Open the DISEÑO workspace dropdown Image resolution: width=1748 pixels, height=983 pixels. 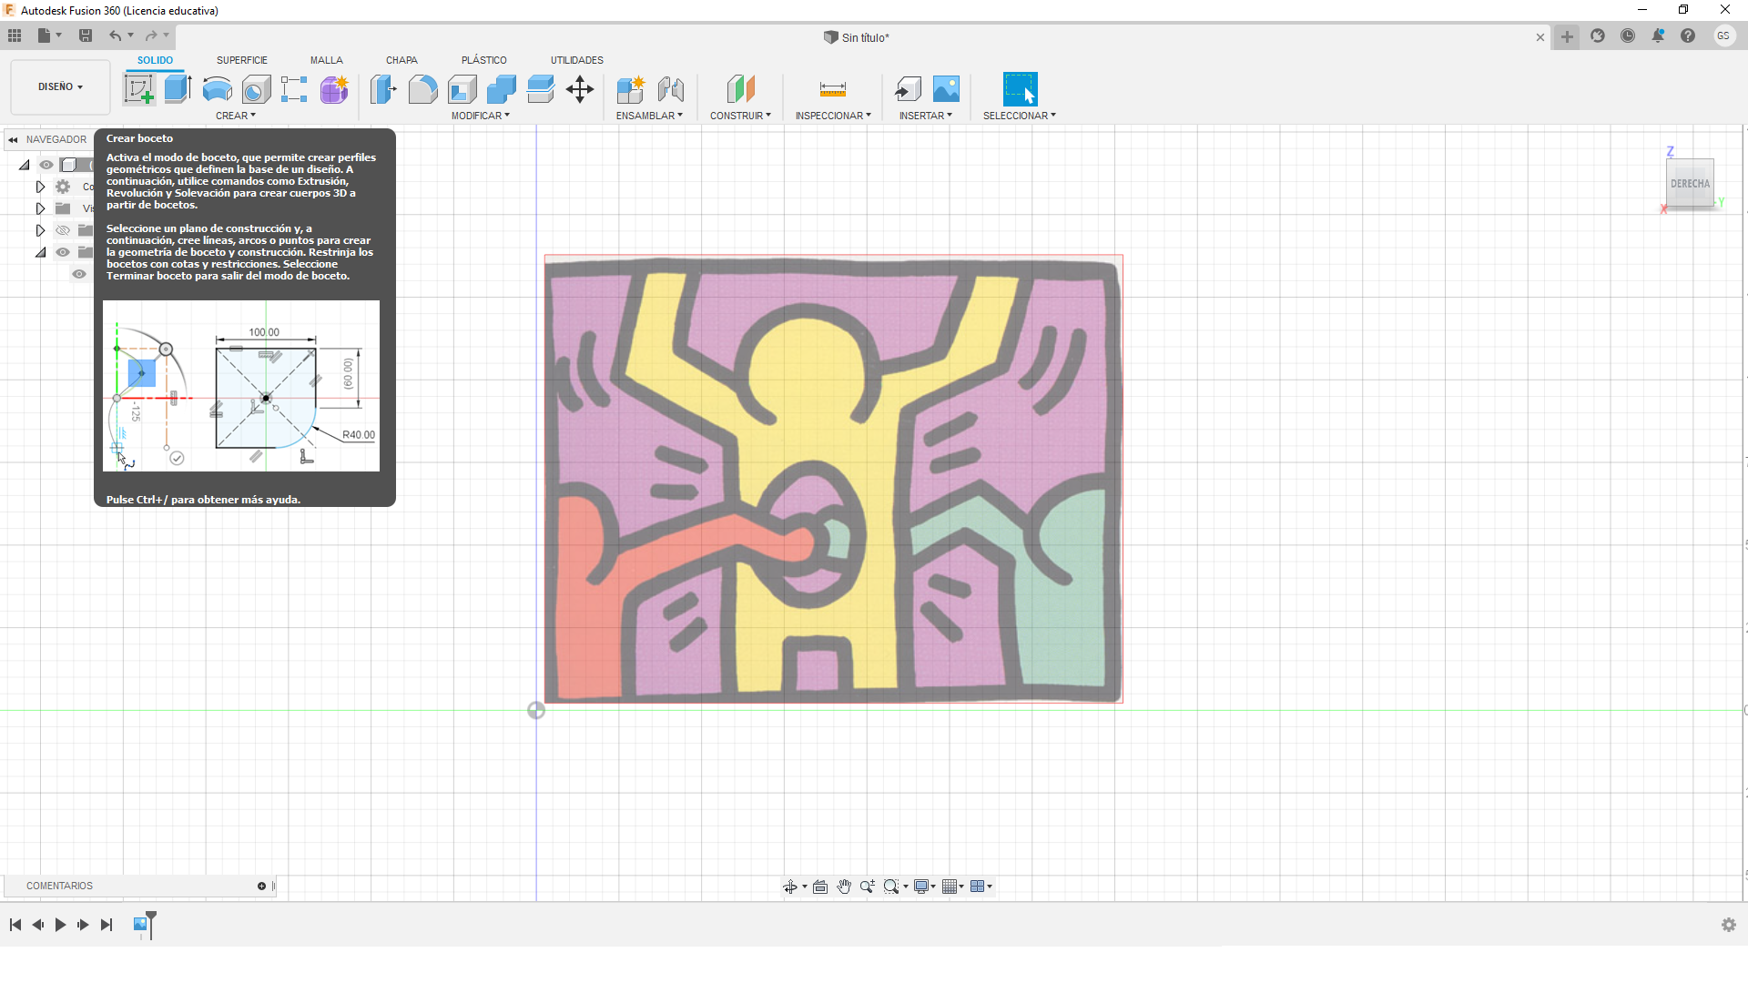pos(60,86)
